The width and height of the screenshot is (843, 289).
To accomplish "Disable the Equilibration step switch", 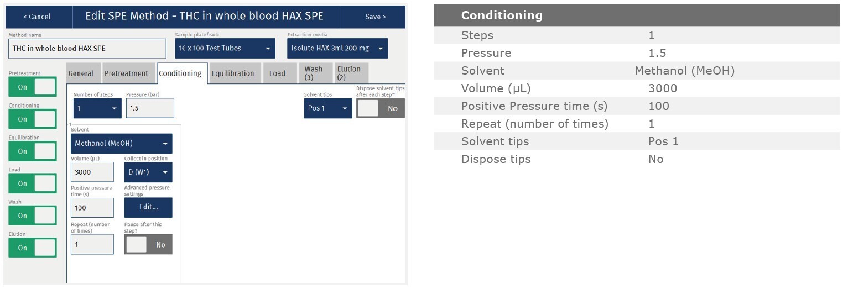I will point(33,151).
